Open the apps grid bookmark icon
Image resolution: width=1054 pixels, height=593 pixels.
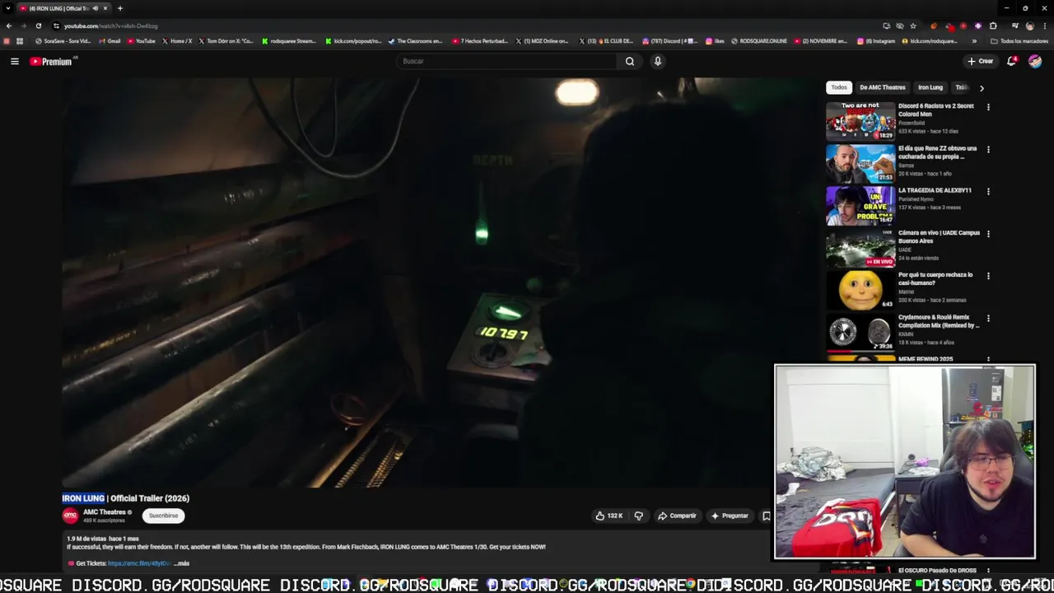20,40
